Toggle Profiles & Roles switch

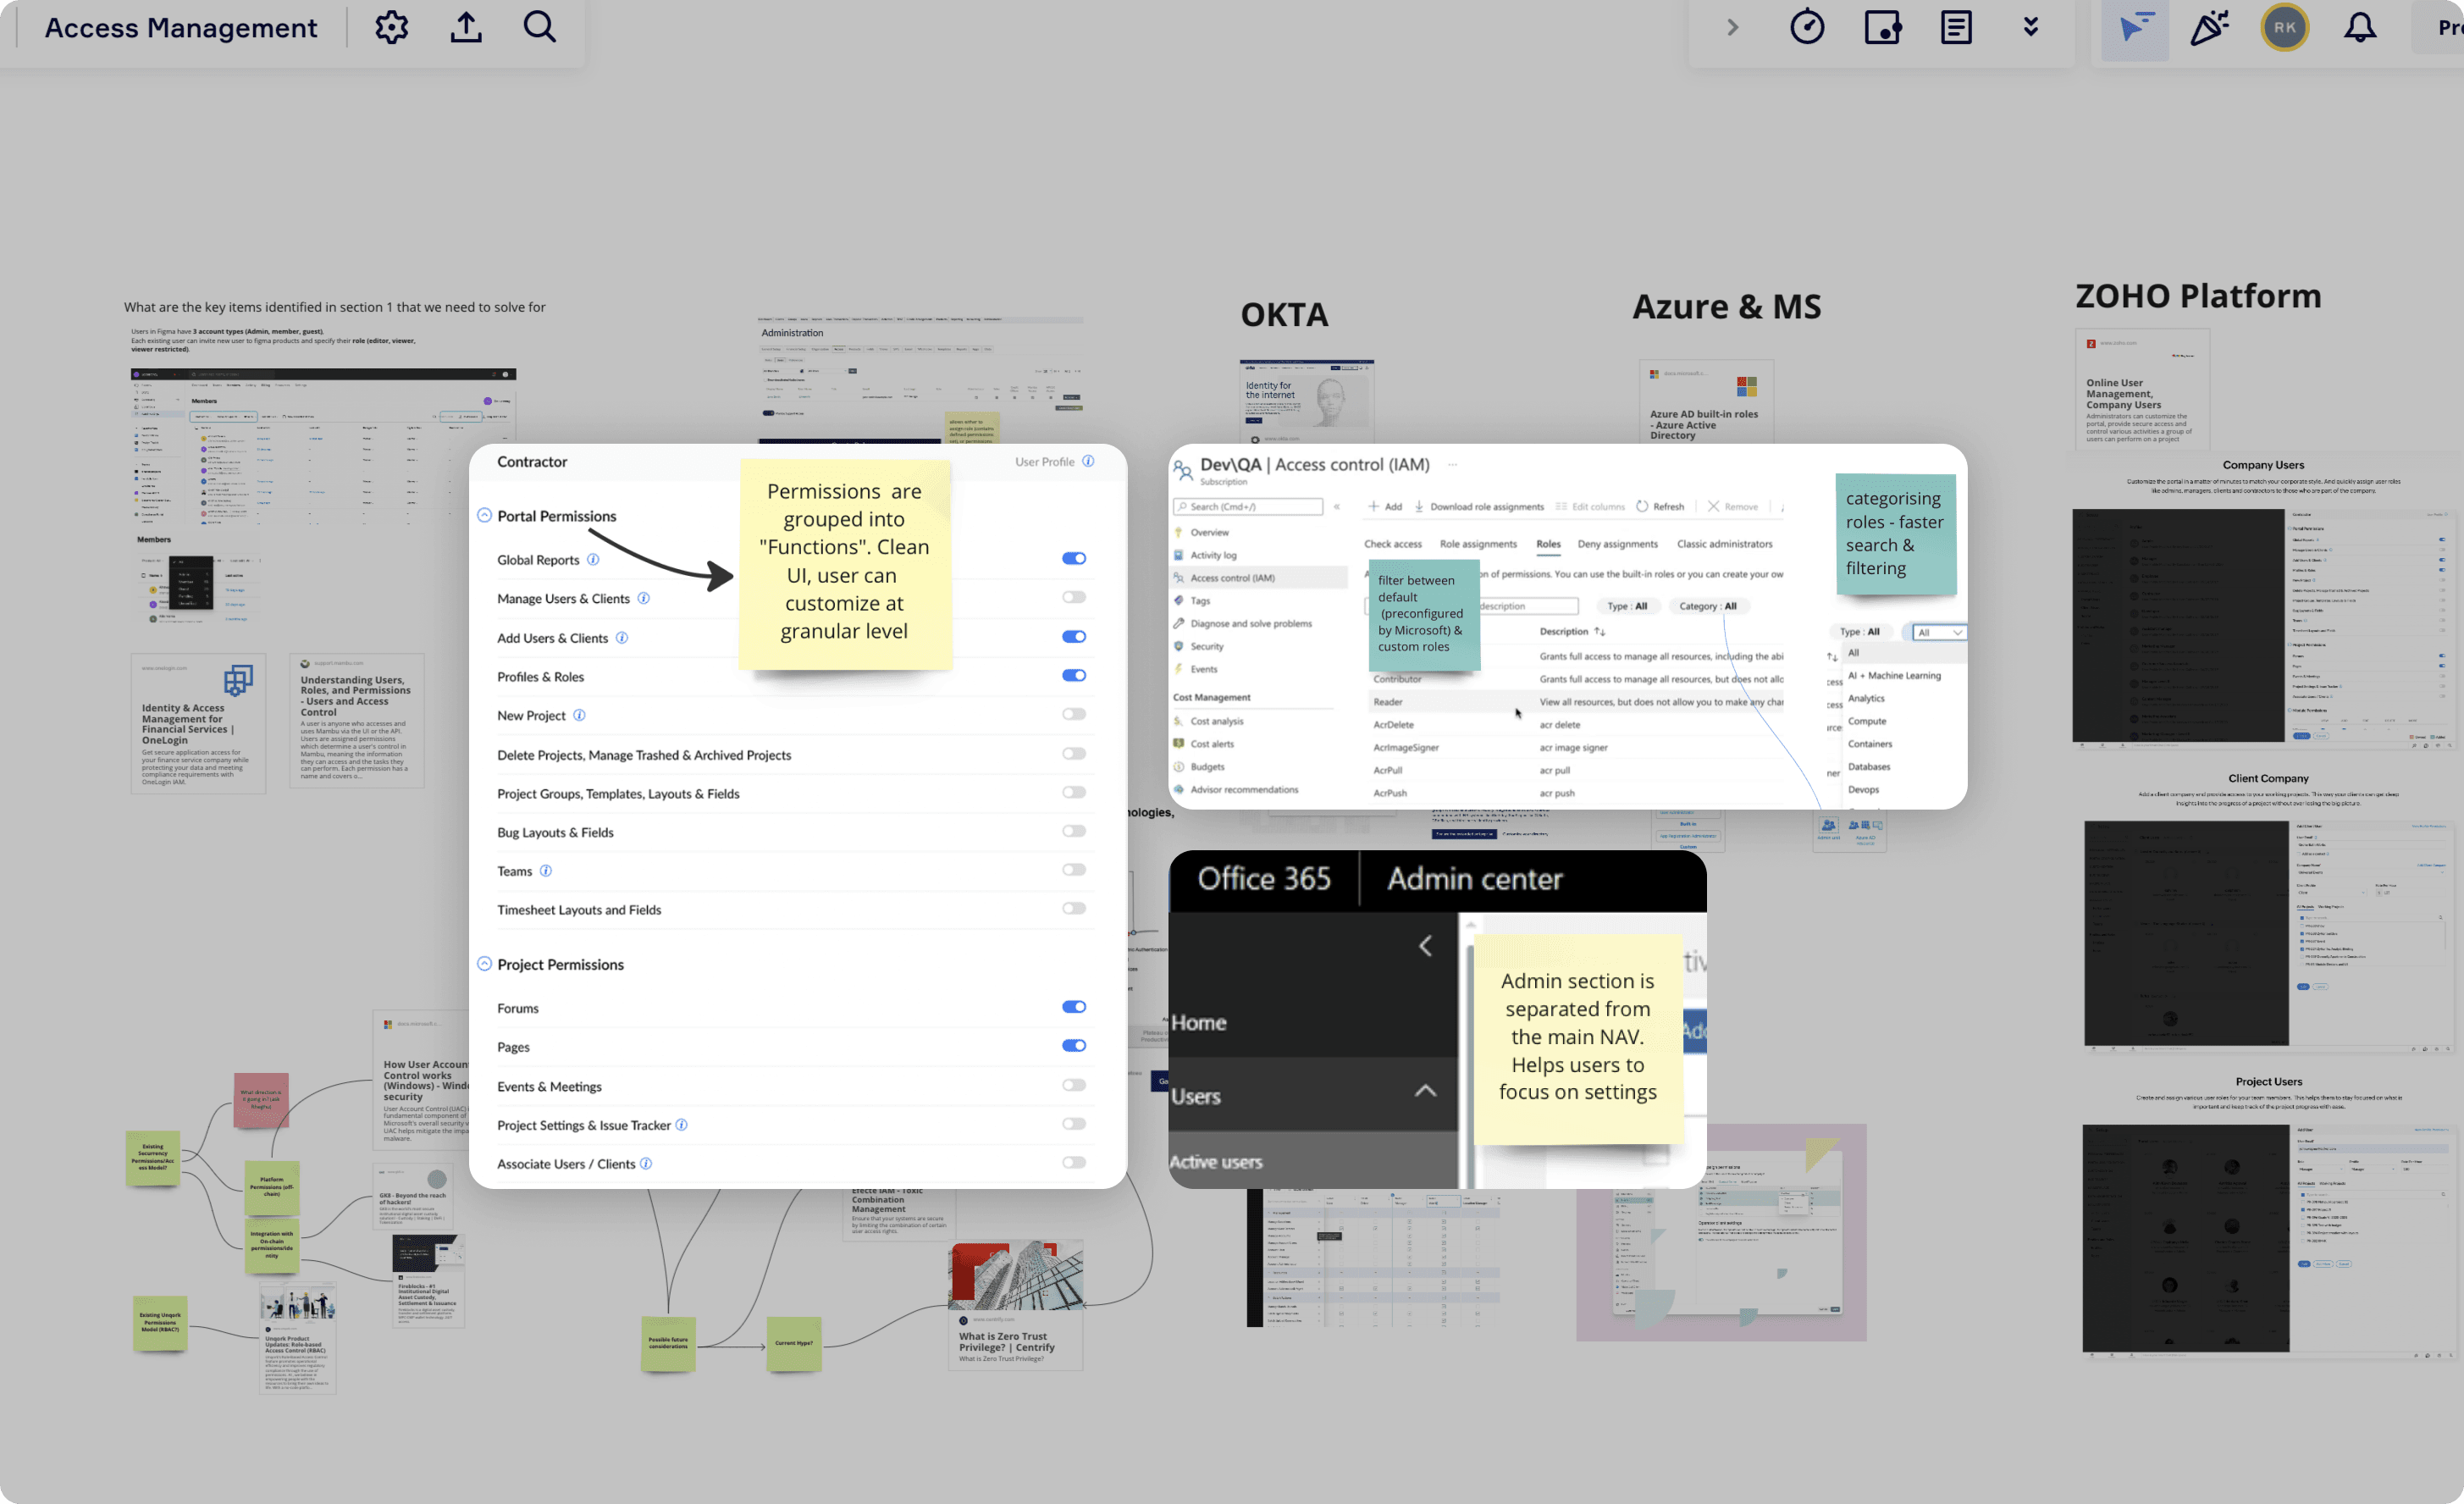[x=1074, y=675]
